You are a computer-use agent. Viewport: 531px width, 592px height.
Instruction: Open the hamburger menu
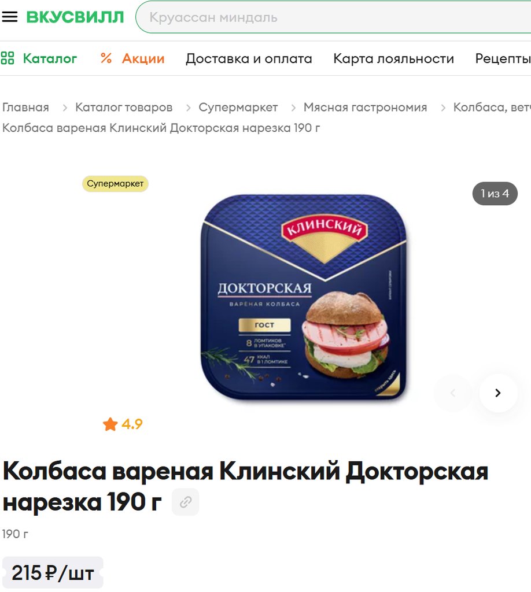pyautogui.click(x=9, y=17)
